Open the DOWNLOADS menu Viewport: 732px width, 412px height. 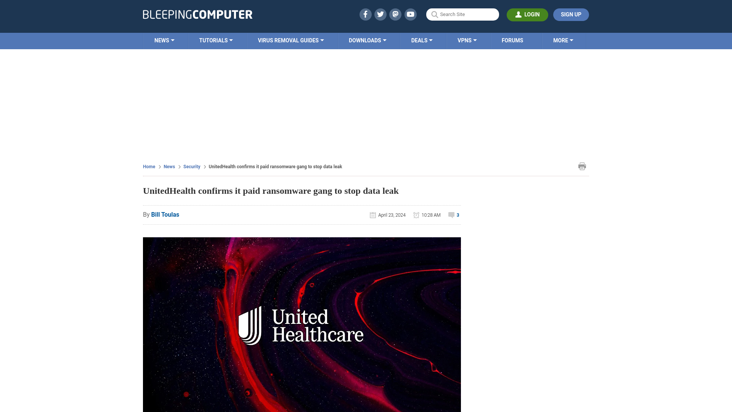(367, 40)
